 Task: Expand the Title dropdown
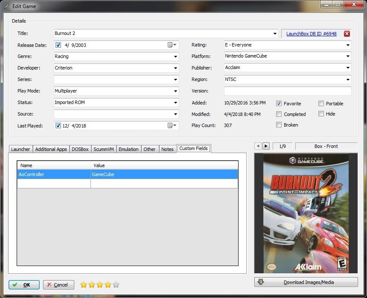[x=275, y=34]
